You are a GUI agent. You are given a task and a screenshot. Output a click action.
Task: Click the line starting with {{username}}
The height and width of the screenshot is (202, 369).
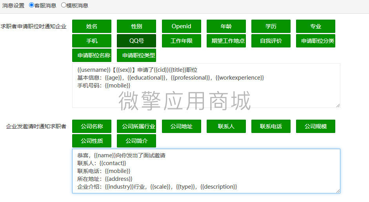point(137,70)
